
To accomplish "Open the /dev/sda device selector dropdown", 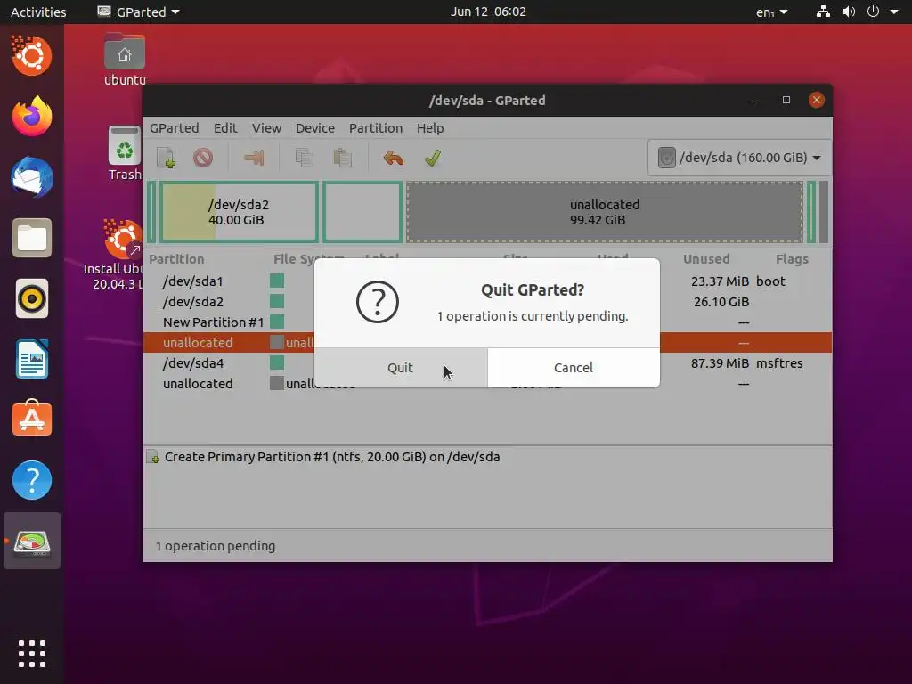I will (738, 158).
